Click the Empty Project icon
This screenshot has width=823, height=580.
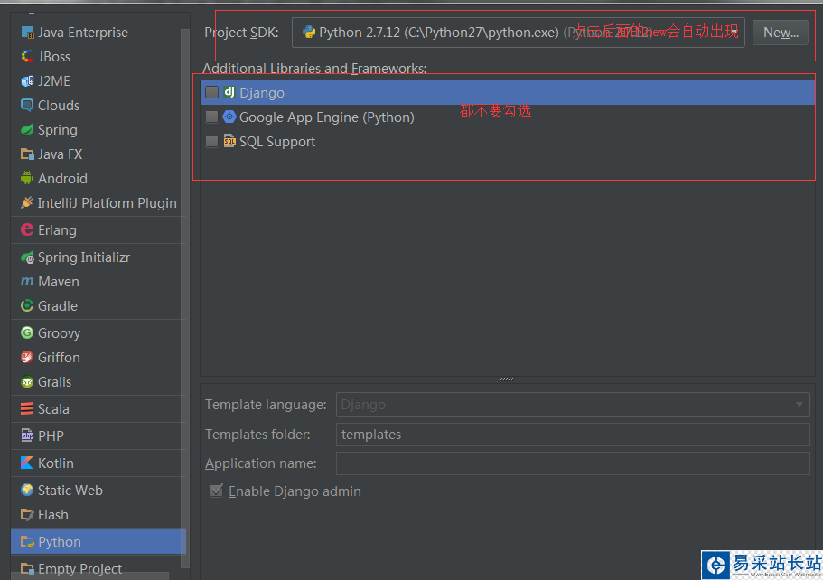tap(27, 568)
